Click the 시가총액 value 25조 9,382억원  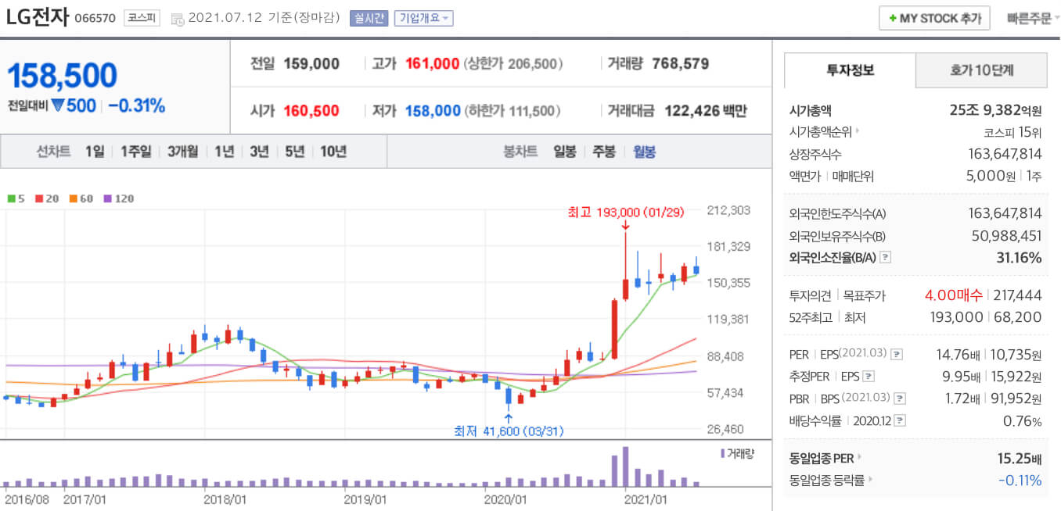tap(995, 110)
